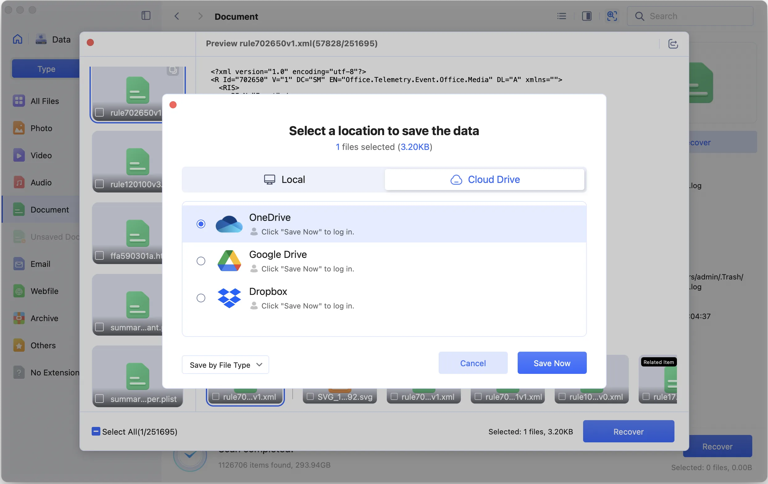This screenshot has width=768, height=484.
Task: Click the export icon above the preview pane
Action: [673, 44]
